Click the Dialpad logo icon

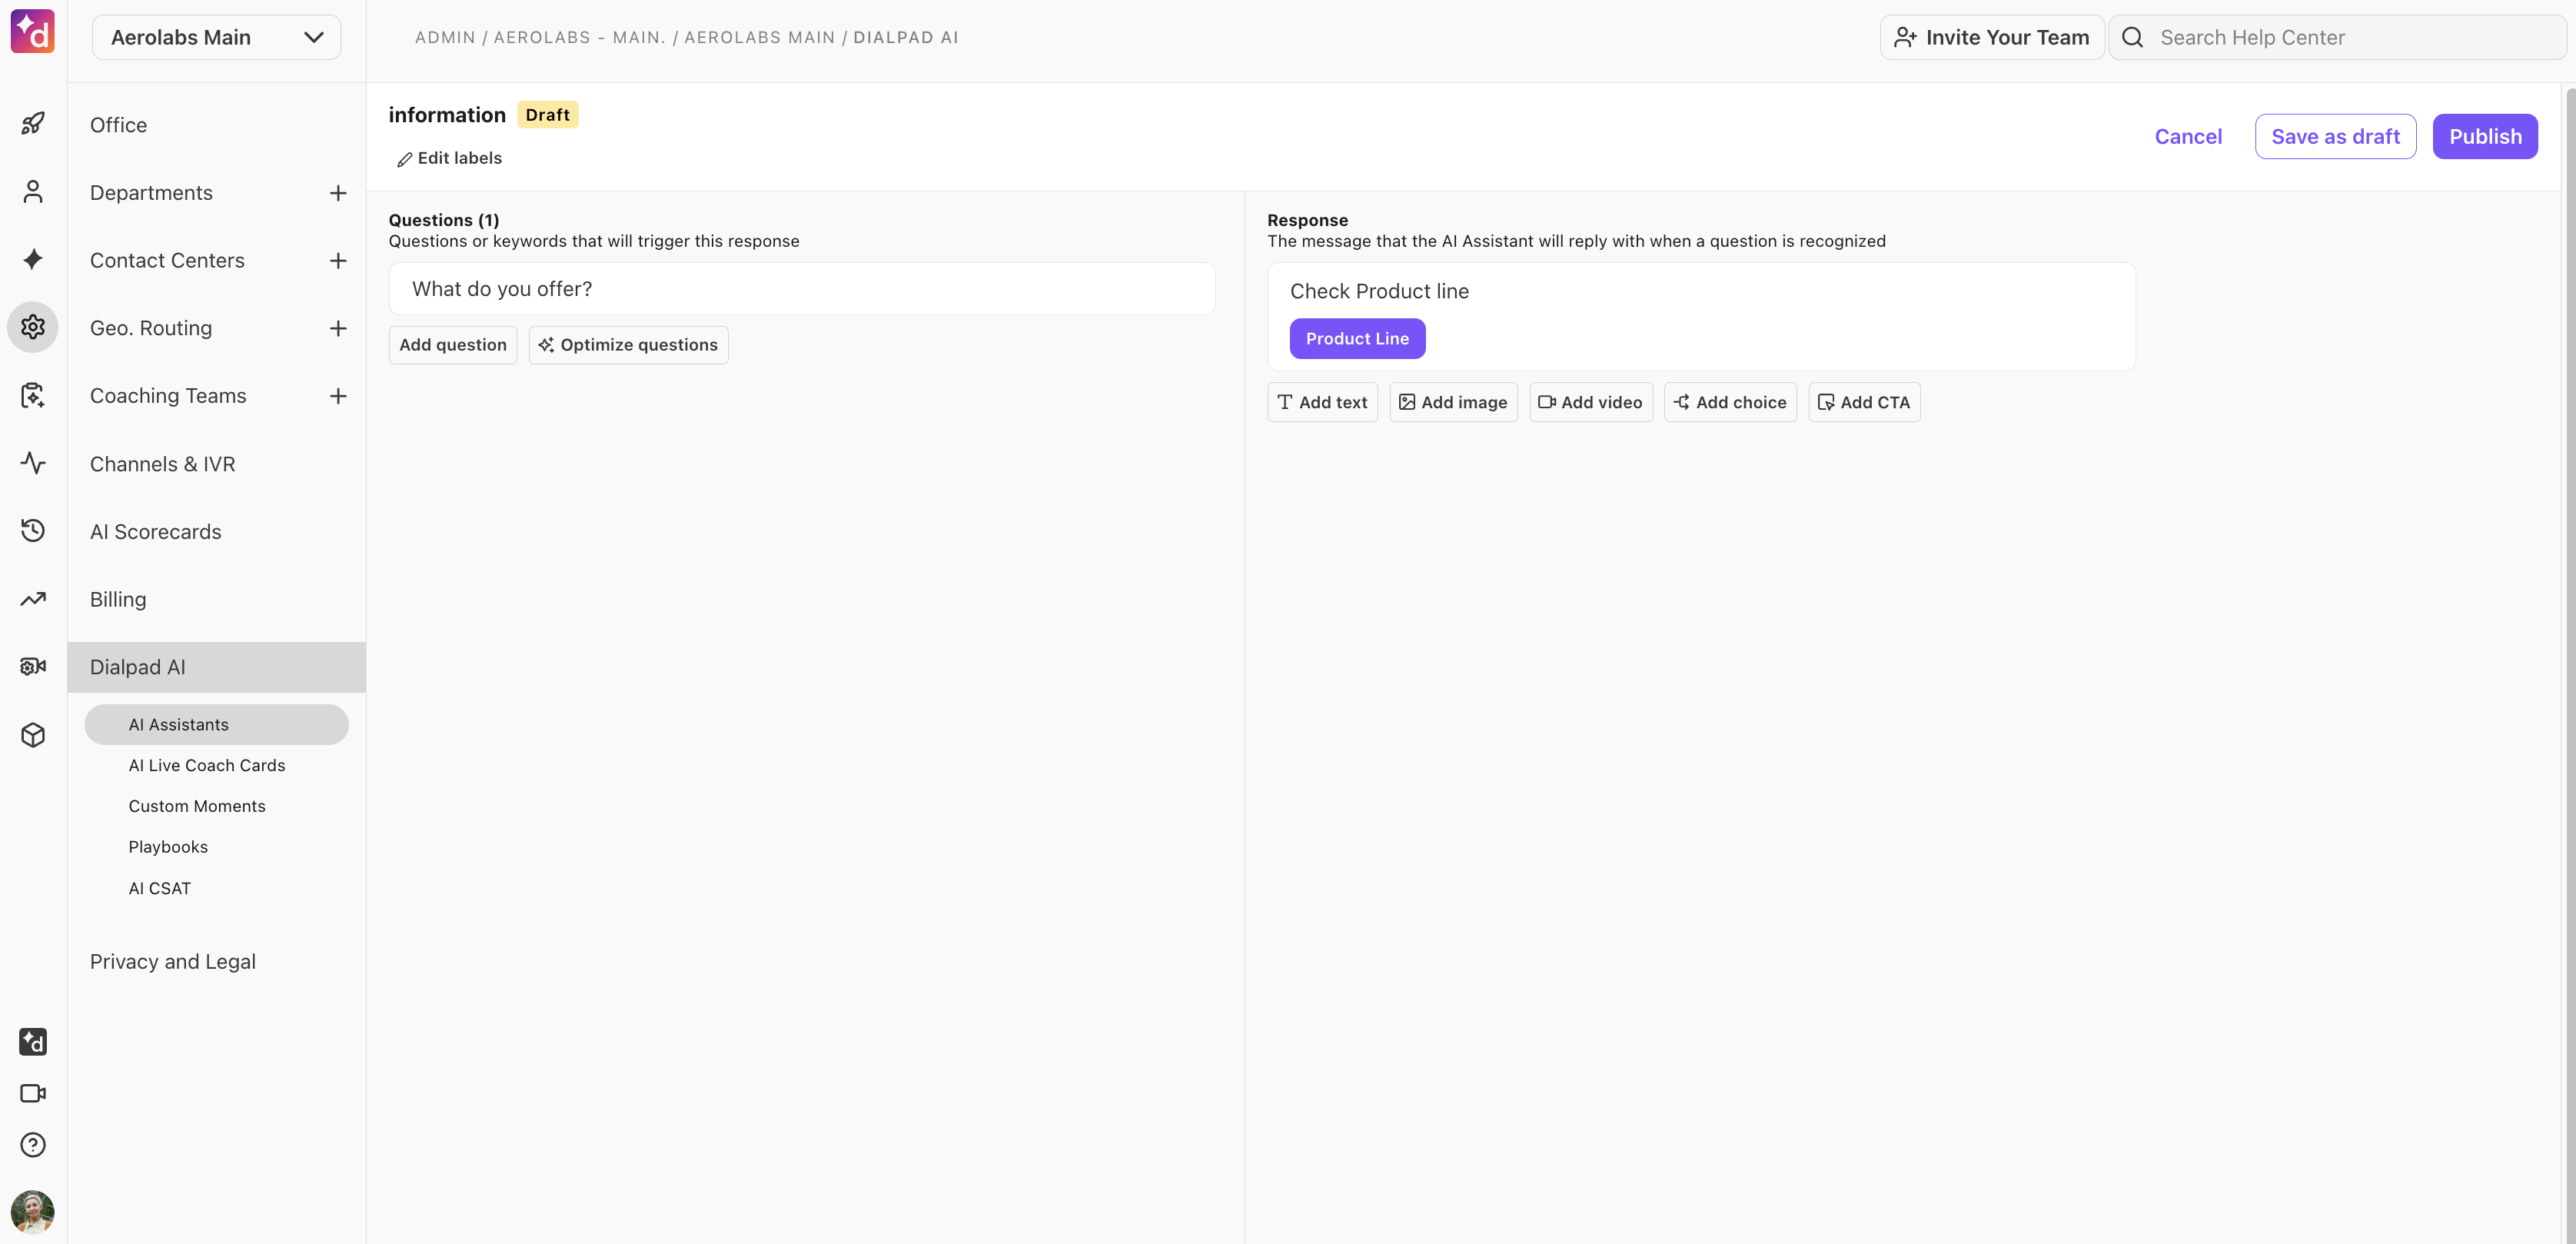point(33,32)
